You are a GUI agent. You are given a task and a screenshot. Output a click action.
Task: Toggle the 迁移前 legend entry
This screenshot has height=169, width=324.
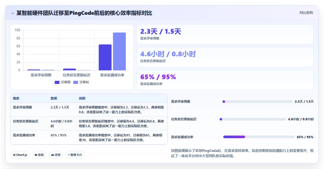[62, 82]
